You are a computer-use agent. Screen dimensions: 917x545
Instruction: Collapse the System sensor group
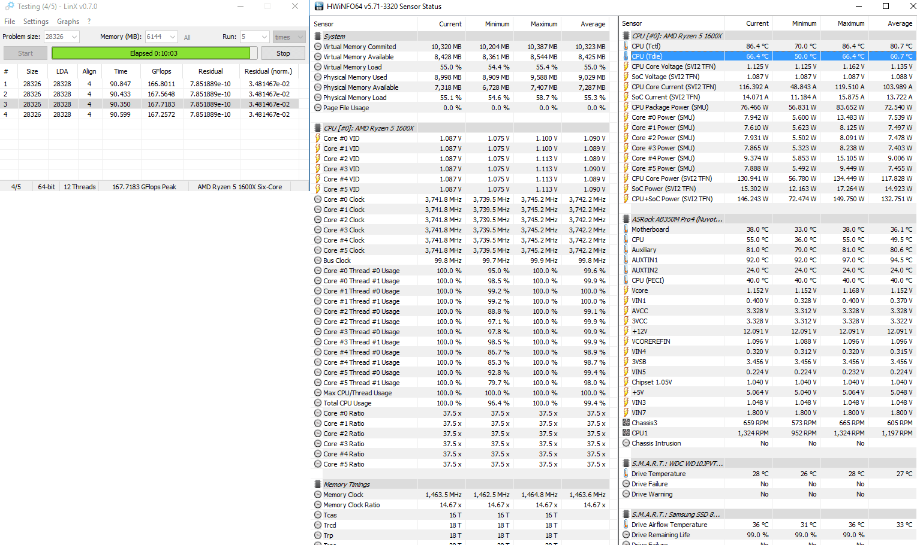tap(318, 37)
